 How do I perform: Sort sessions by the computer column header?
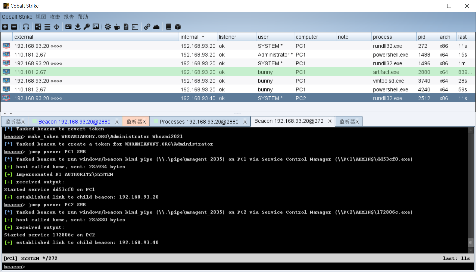pos(315,37)
